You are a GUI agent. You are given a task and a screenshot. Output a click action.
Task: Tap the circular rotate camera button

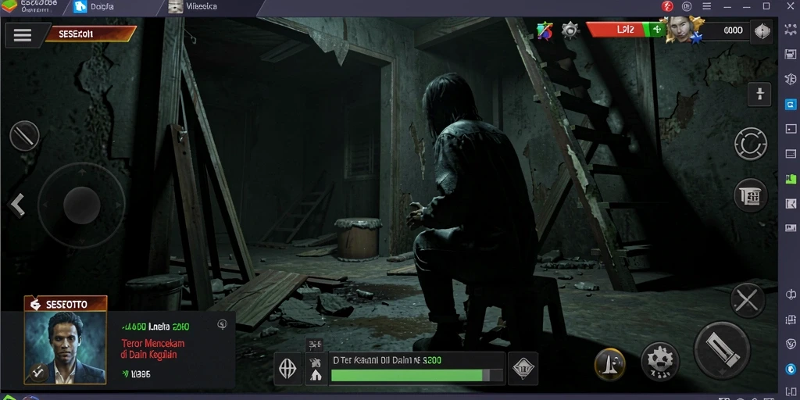pos(751,144)
